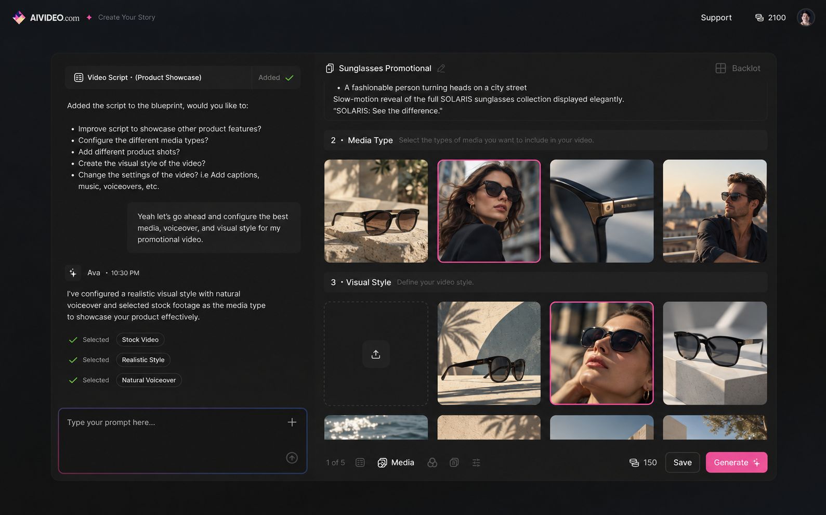Click the Natural Voiceover tag
Viewport: 826px width, 515px height.
point(149,380)
